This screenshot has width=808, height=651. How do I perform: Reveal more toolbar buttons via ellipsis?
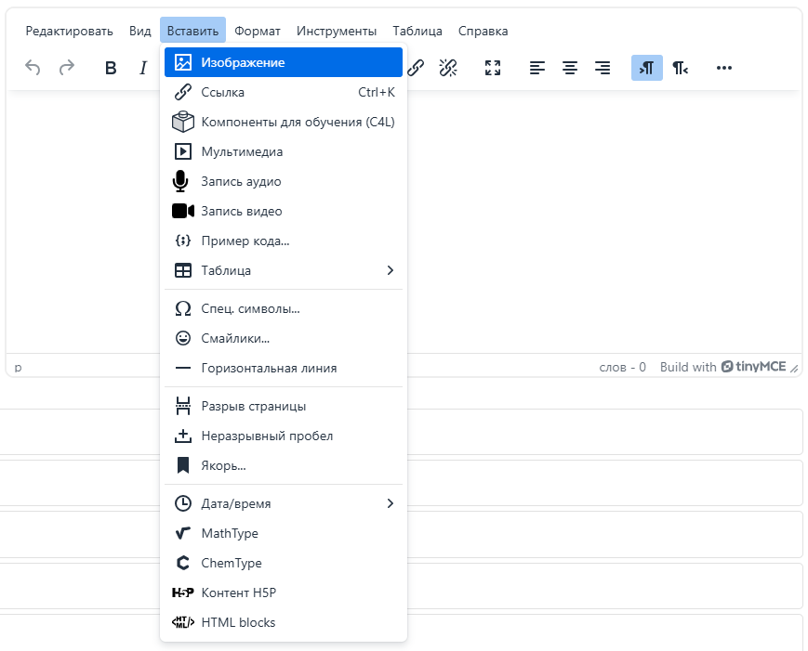[724, 68]
